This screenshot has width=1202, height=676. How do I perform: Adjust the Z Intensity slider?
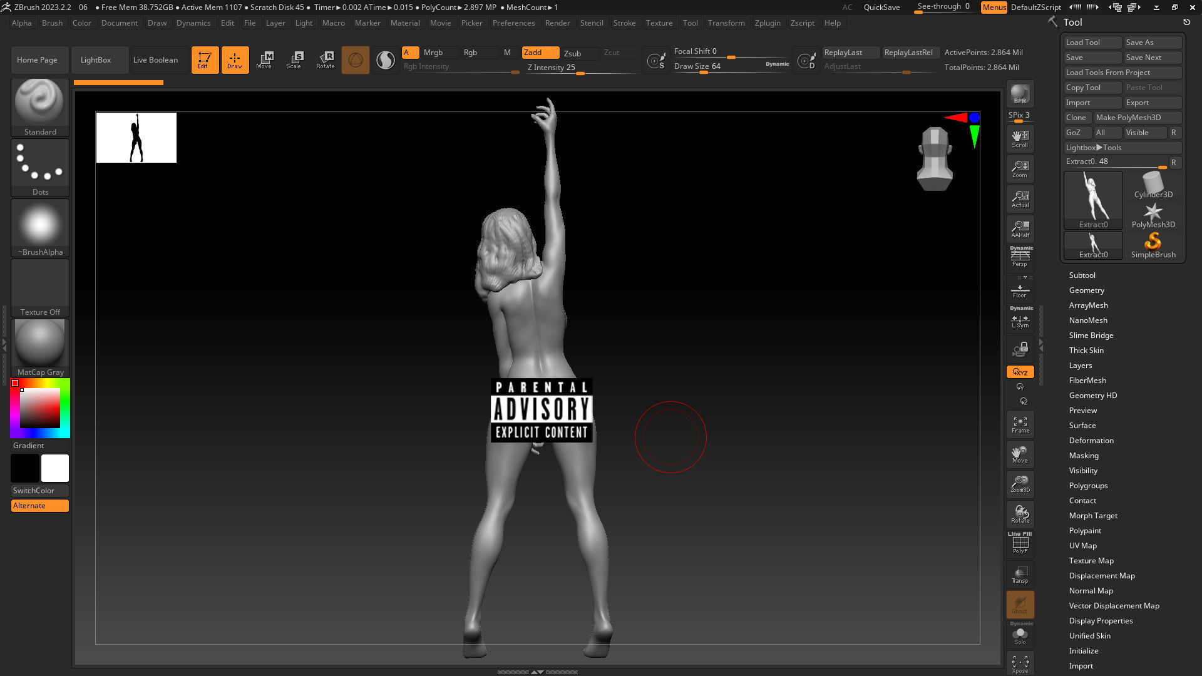coord(580,68)
